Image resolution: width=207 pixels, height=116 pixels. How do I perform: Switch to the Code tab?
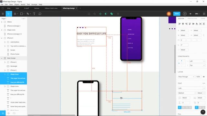(x=203, y=19)
